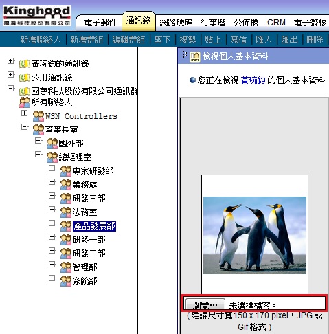Click the 檢視個人基本資料 panel drag handle
This screenshot has height=334, width=329.
184,54
